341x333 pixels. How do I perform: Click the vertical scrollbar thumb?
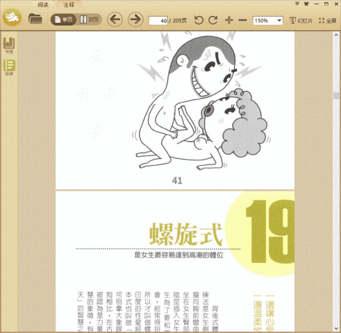(336, 96)
